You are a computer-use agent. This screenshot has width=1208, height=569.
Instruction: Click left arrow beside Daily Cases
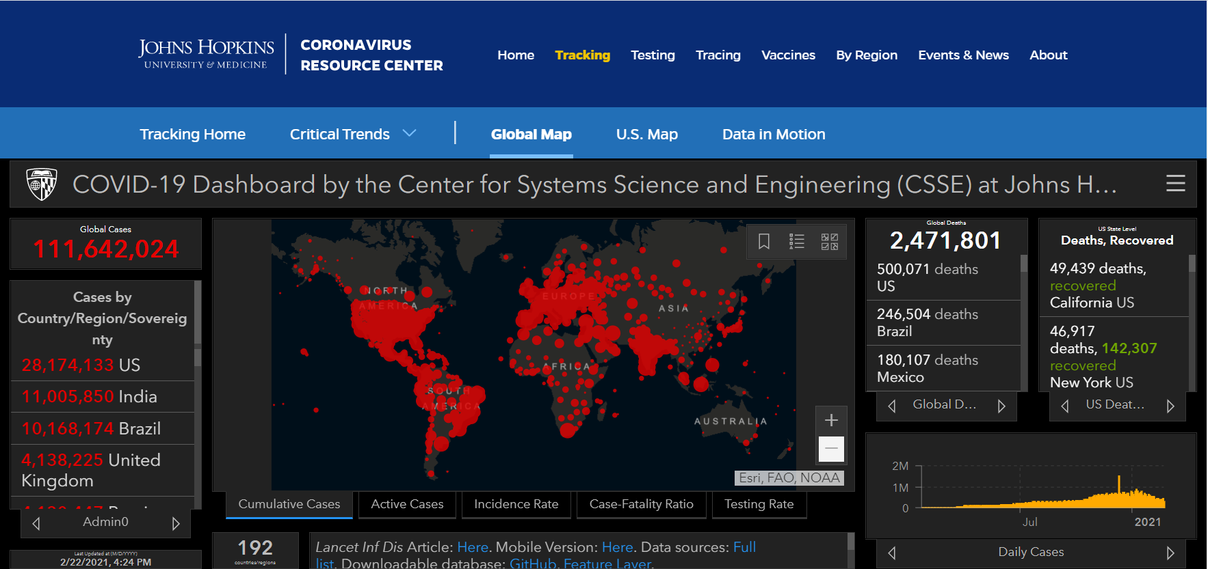point(892,553)
